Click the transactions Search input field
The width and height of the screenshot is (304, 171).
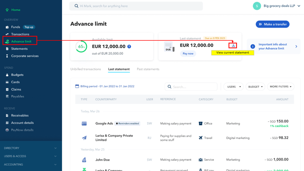(191, 87)
